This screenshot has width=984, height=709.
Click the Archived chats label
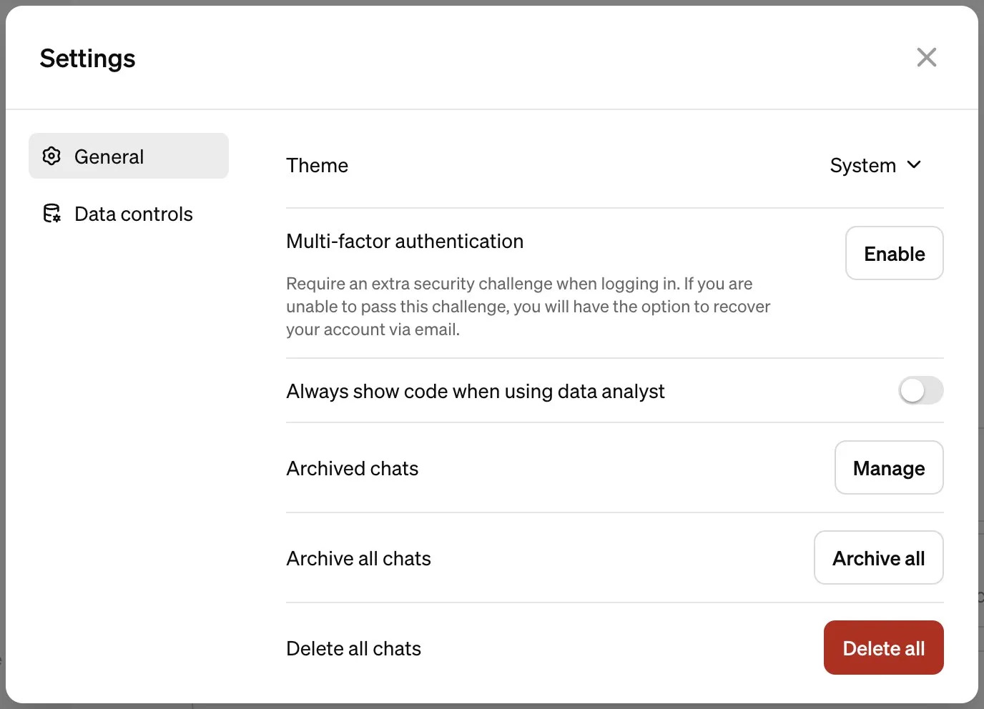point(352,468)
